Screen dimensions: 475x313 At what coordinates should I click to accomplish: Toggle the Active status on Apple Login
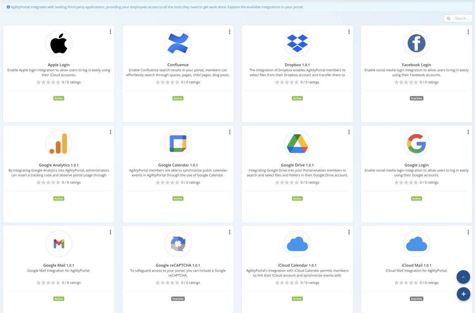(59, 98)
